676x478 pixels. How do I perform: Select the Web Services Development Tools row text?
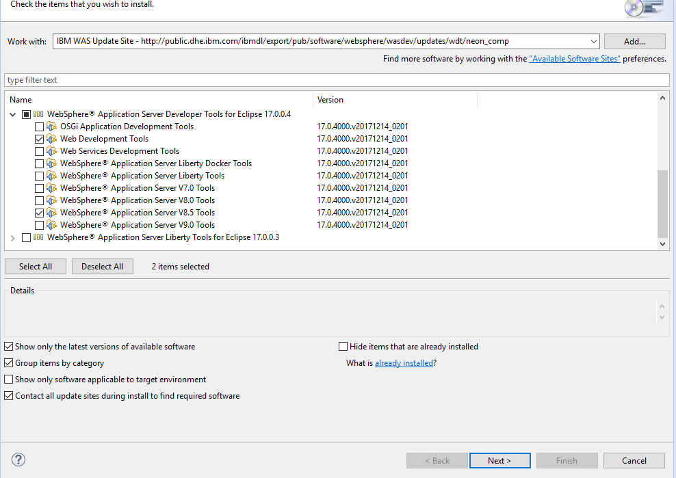pos(120,151)
